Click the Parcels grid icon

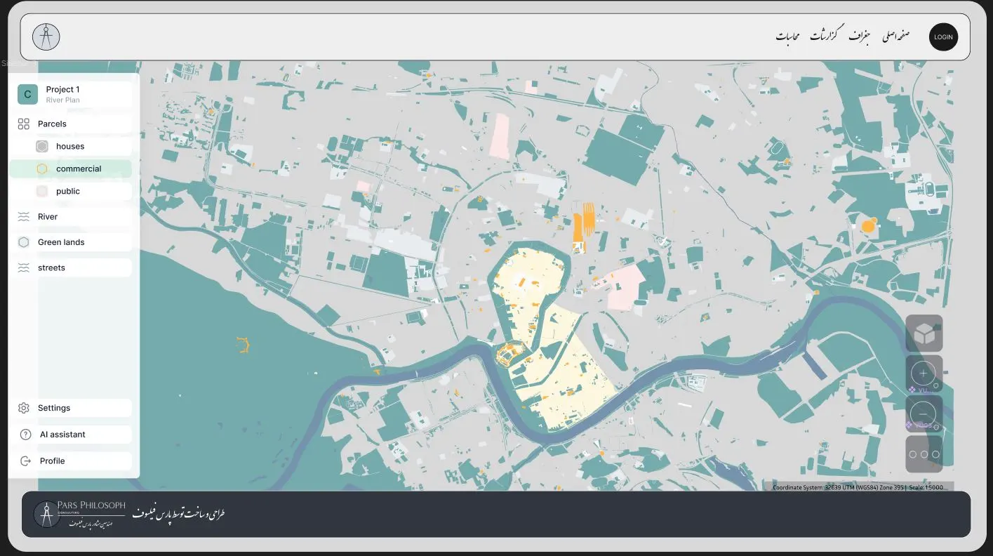(x=24, y=124)
